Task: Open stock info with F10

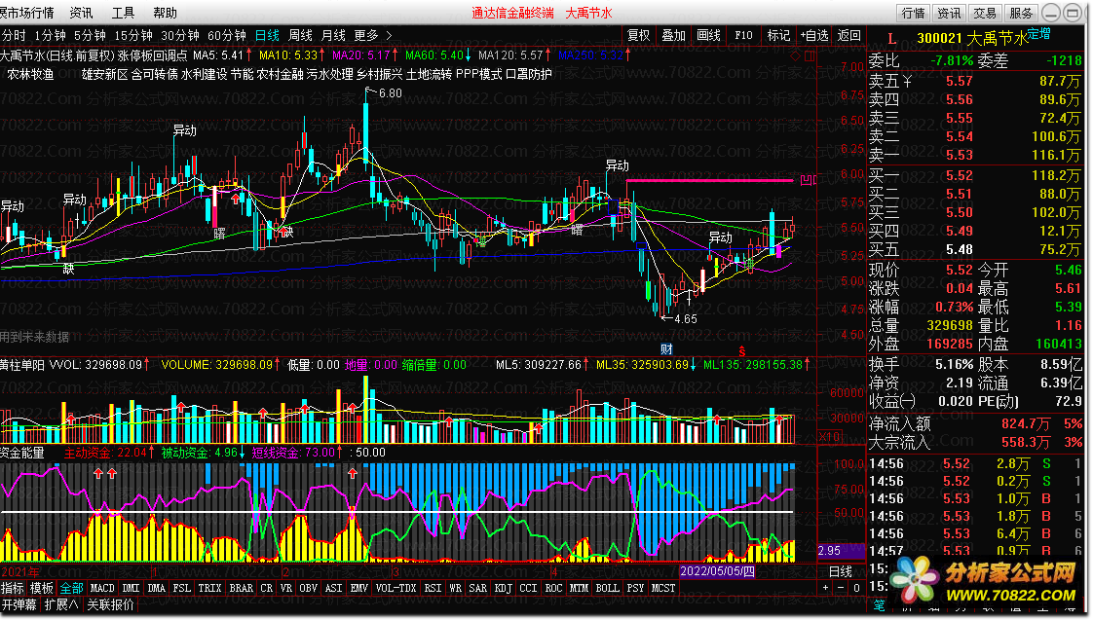Action: tap(744, 36)
